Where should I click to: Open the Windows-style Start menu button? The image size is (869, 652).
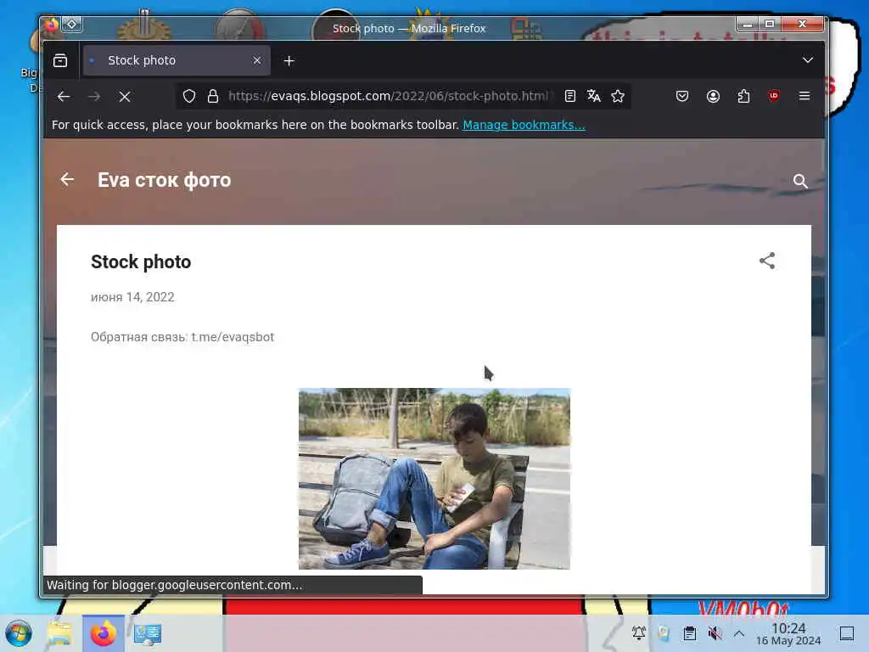point(19,633)
